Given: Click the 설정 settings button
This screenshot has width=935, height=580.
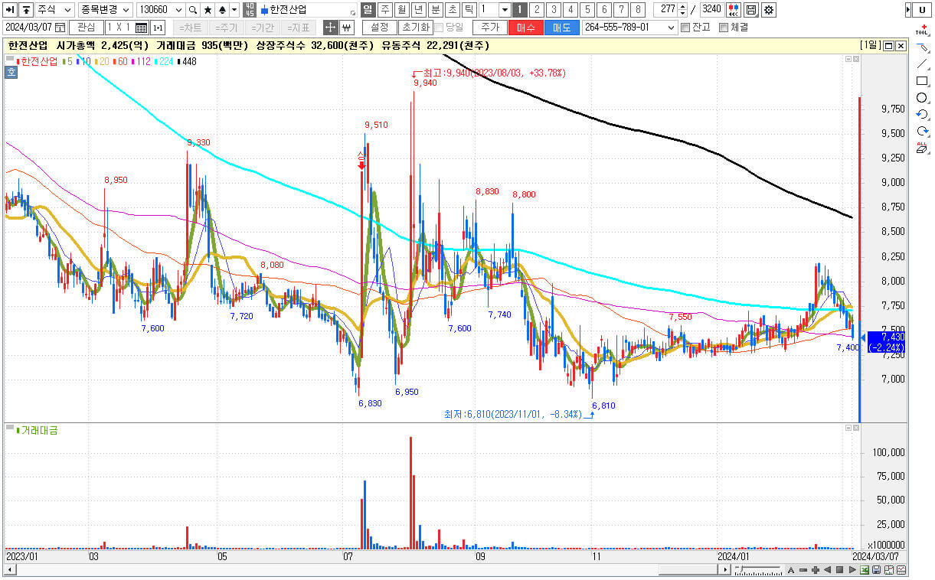Looking at the screenshot, I should (x=379, y=28).
